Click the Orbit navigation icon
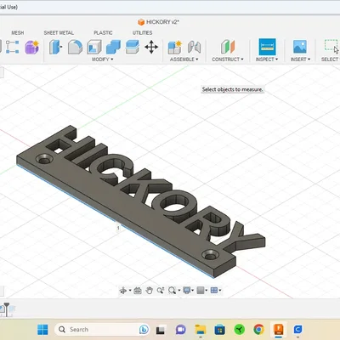This screenshot has width=340, height=340. [x=123, y=291]
